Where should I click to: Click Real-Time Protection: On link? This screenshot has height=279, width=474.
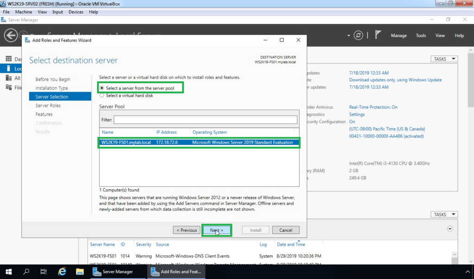click(373, 107)
